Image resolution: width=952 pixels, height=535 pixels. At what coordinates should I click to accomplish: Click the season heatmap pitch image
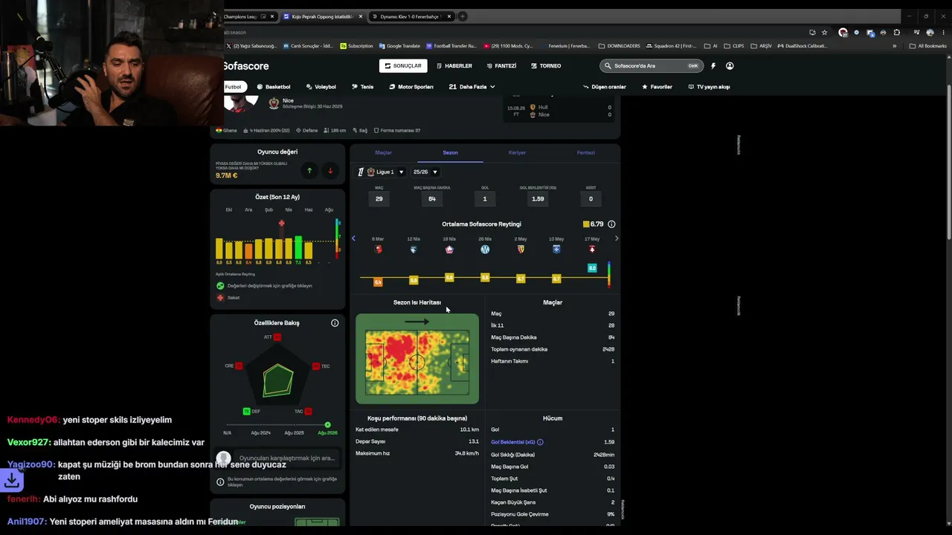417,359
